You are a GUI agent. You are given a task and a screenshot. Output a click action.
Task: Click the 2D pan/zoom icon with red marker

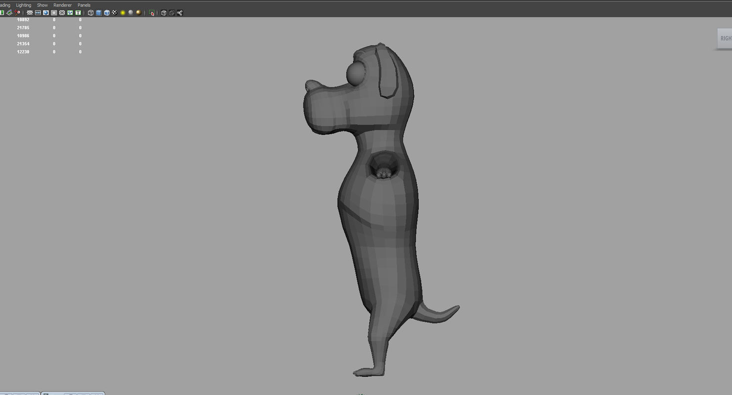click(x=17, y=13)
